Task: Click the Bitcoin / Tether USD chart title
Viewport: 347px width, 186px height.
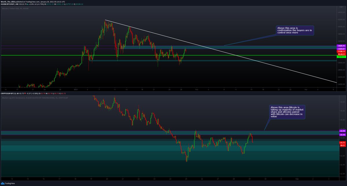Action: click(x=16, y=9)
